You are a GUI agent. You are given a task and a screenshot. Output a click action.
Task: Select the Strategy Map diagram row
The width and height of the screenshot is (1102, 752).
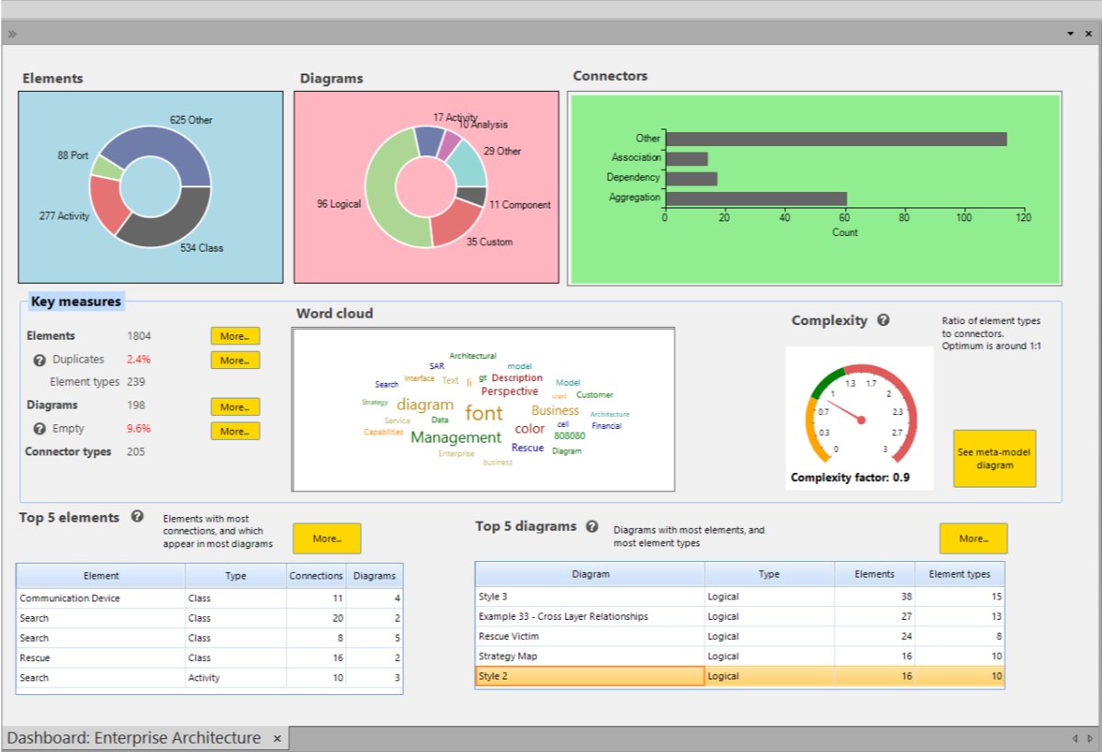pos(739,656)
